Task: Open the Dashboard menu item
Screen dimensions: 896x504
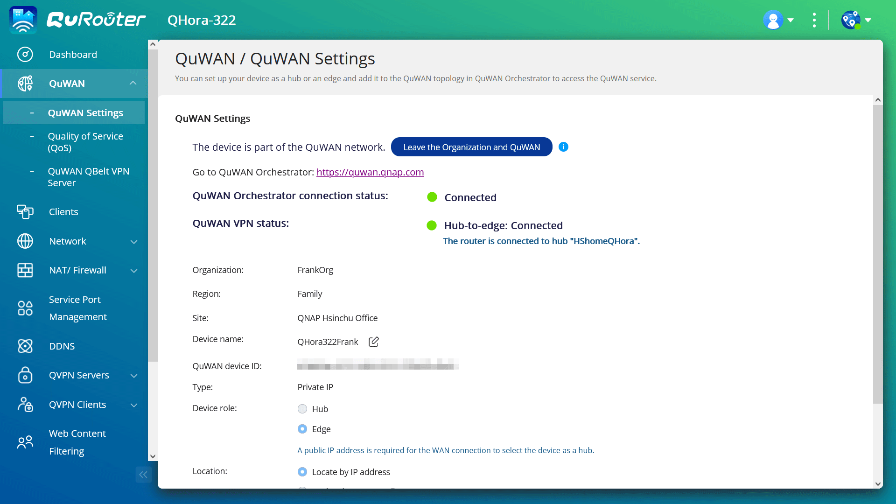Action: tap(74, 55)
